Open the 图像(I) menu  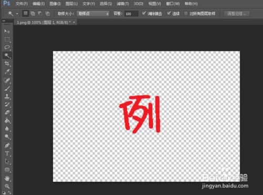pos(55,4)
